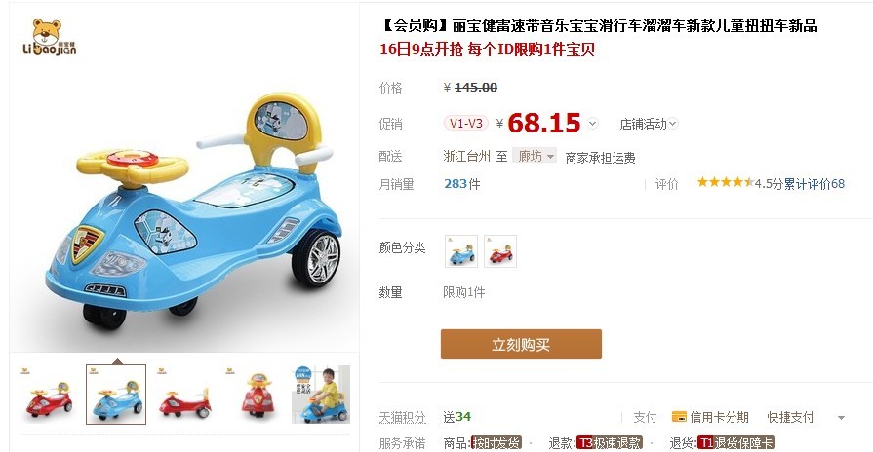Select the blue car color option
Screen dimensions: 873x452
[461, 251]
